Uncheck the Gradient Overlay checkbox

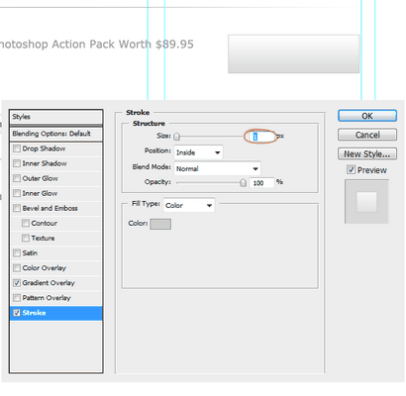[x=17, y=283]
